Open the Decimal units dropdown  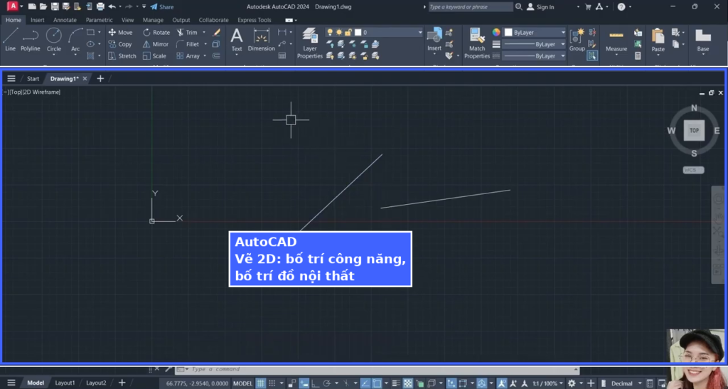(x=625, y=383)
